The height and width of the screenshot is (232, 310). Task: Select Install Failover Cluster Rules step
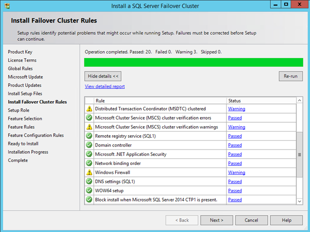coord(37,102)
